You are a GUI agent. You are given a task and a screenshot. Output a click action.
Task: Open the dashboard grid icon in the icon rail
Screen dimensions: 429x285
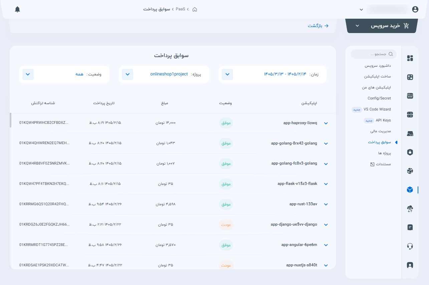click(x=410, y=58)
